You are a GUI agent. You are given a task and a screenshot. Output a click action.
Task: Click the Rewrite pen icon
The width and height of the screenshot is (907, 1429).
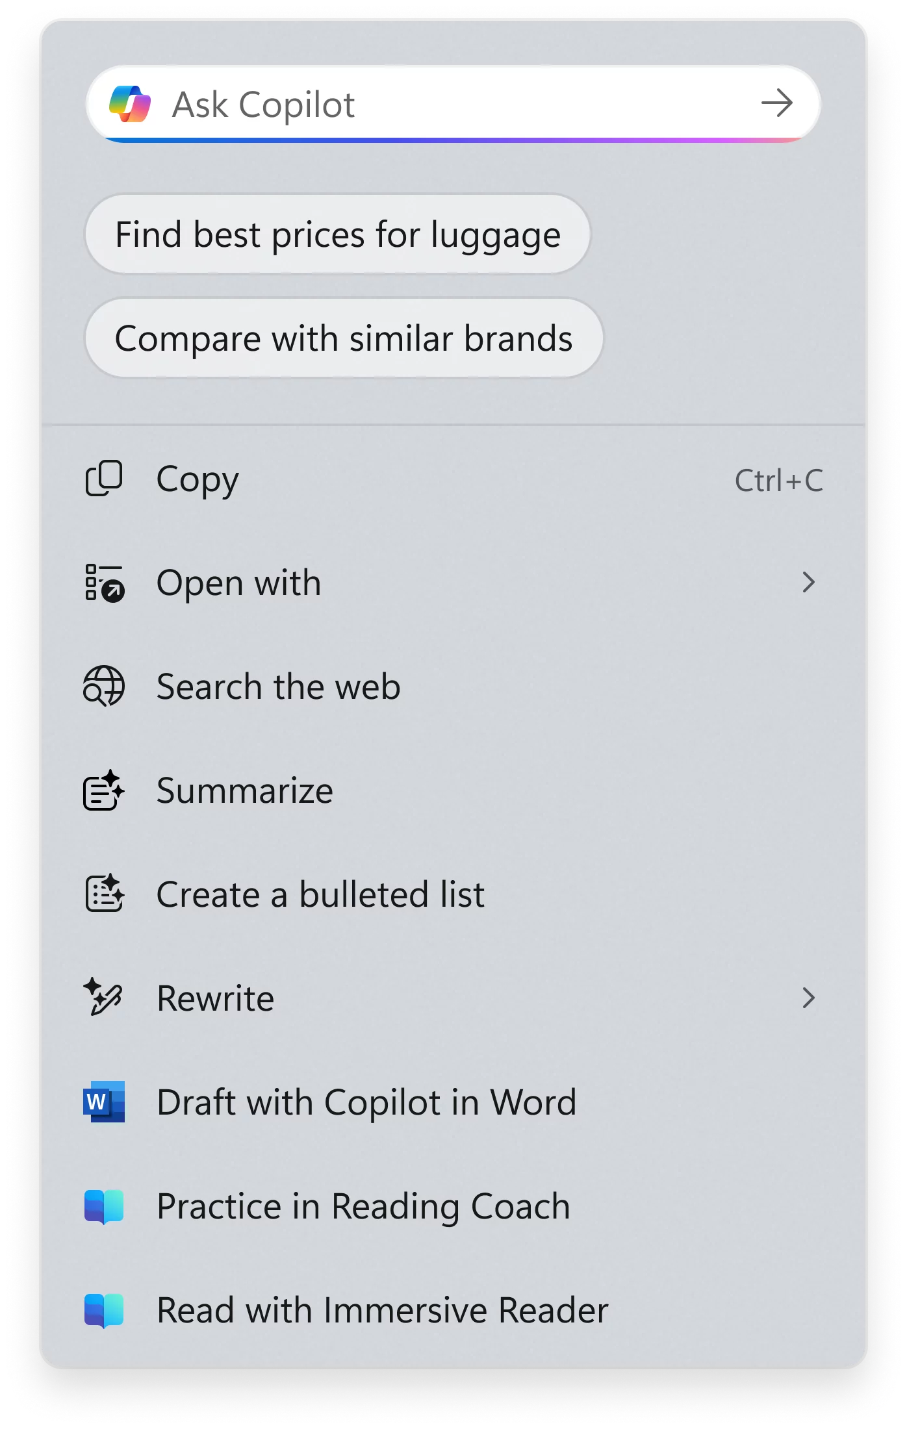pos(103,996)
